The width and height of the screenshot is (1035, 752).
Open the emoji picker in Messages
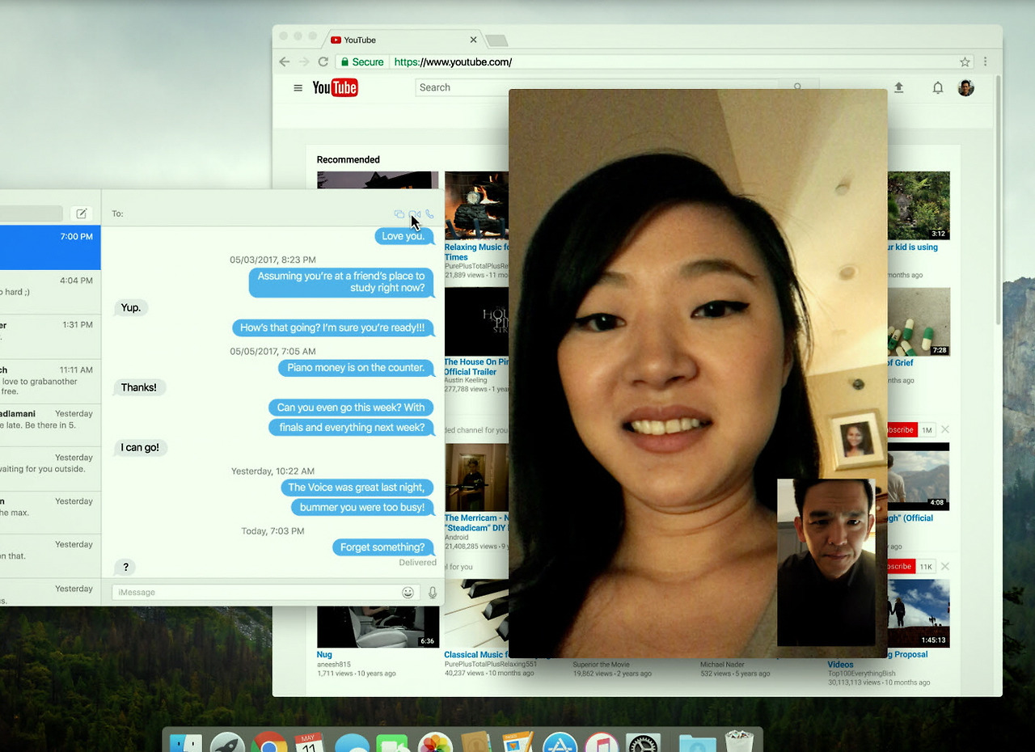point(408,593)
